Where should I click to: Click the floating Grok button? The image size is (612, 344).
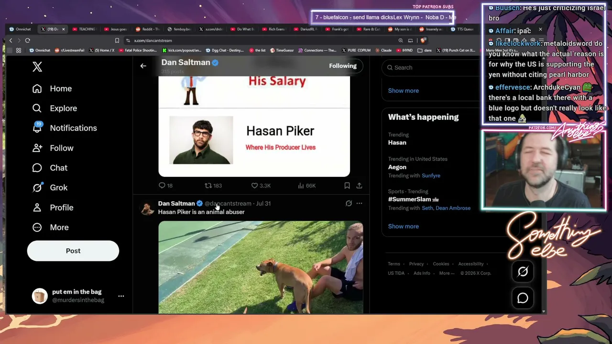tap(523, 272)
